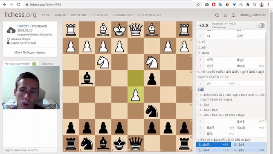Jump to move 5.d5 in variation
273x154 pixels.
(201, 89)
